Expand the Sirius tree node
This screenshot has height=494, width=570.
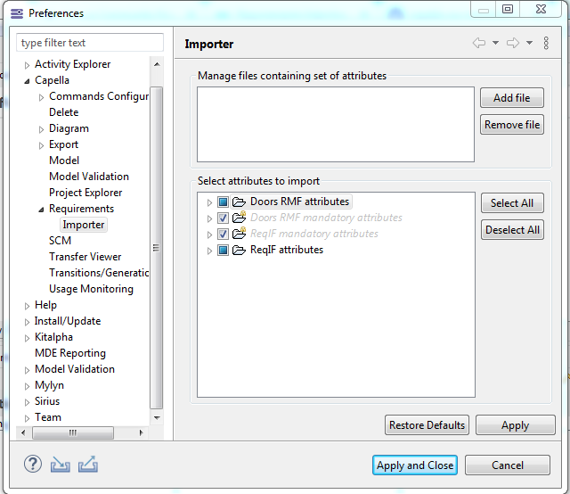27,402
